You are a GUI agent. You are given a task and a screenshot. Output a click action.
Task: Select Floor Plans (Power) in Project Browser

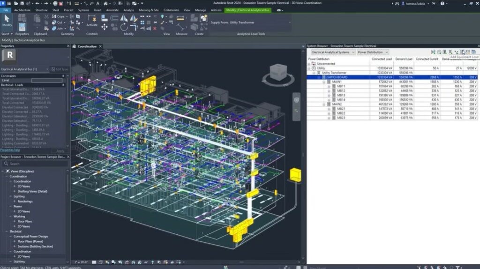[30, 241]
